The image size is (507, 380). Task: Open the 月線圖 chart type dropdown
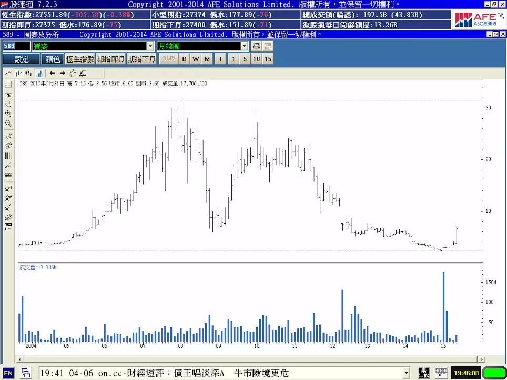click(x=244, y=46)
